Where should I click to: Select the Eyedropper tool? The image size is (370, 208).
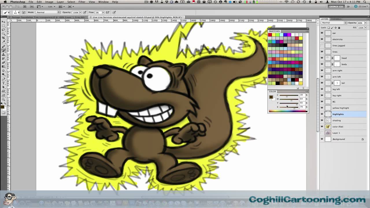coord(3,42)
